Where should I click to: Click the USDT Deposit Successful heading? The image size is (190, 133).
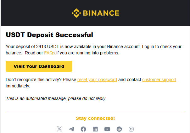49,35
